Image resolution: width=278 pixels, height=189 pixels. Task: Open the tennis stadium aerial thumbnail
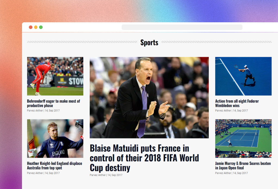tap(243, 138)
